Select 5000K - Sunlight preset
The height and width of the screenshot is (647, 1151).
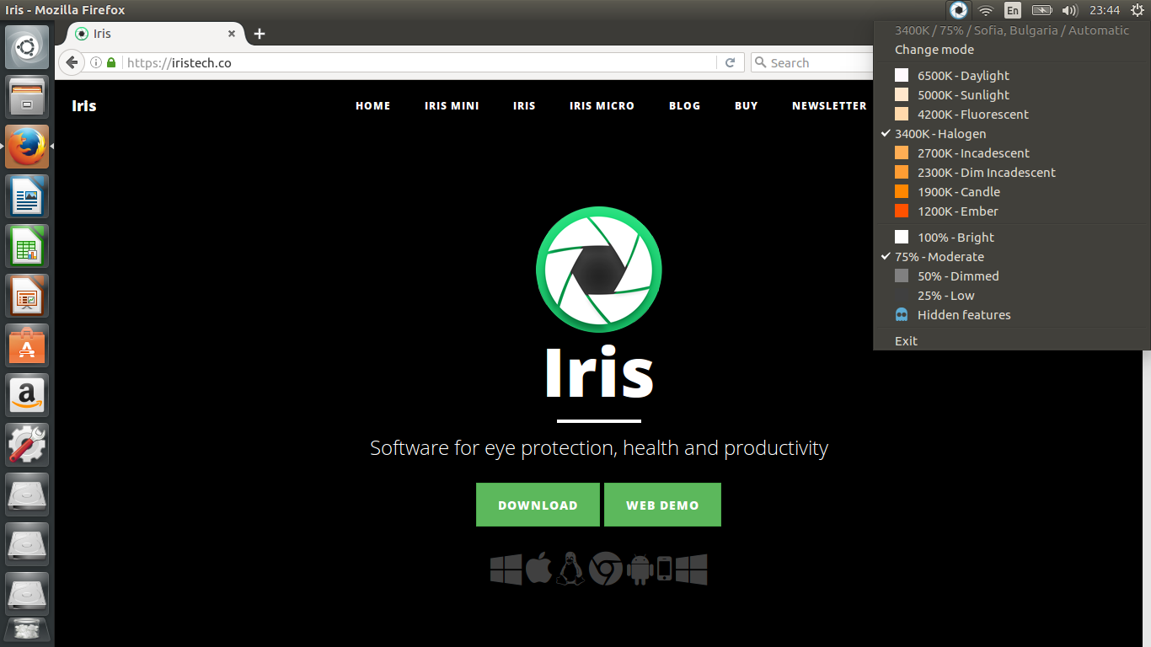tap(1012, 95)
